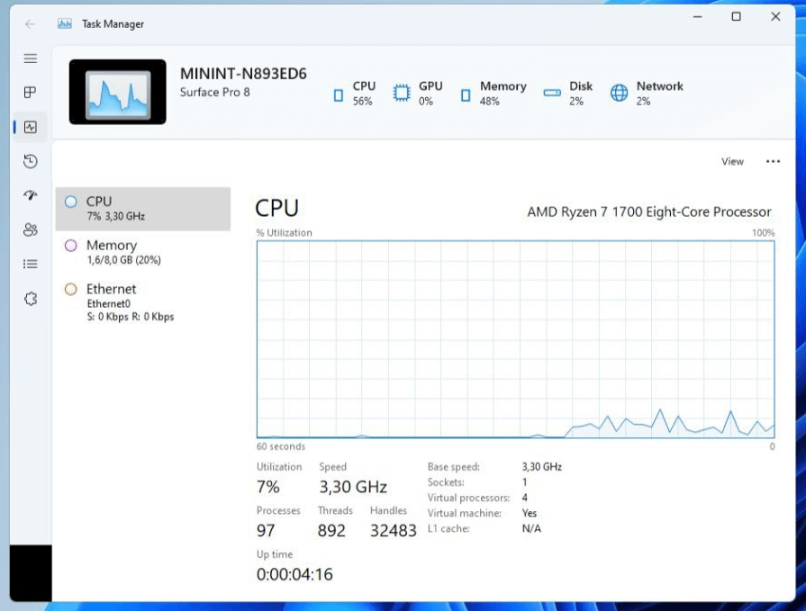The image size is (806, 611).
Task: Click AMD Ryzen 7 1700 processor name
Action: (x=649, y=212)
